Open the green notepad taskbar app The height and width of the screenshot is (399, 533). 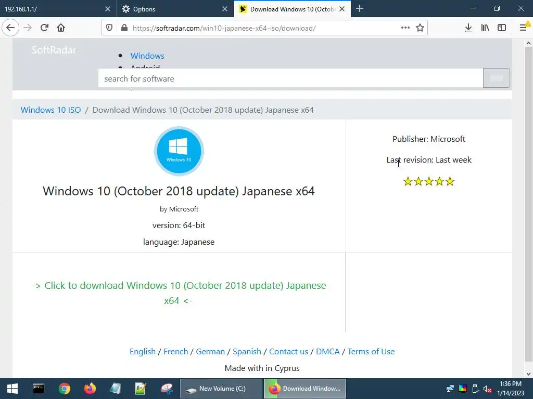(x=141, y=389)
